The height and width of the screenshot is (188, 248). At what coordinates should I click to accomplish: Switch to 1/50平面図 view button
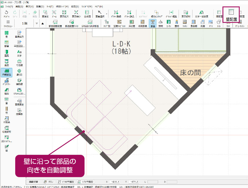(x=86, y=182)
